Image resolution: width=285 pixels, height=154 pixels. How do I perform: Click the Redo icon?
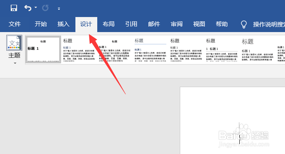click(x=45, y=8)
